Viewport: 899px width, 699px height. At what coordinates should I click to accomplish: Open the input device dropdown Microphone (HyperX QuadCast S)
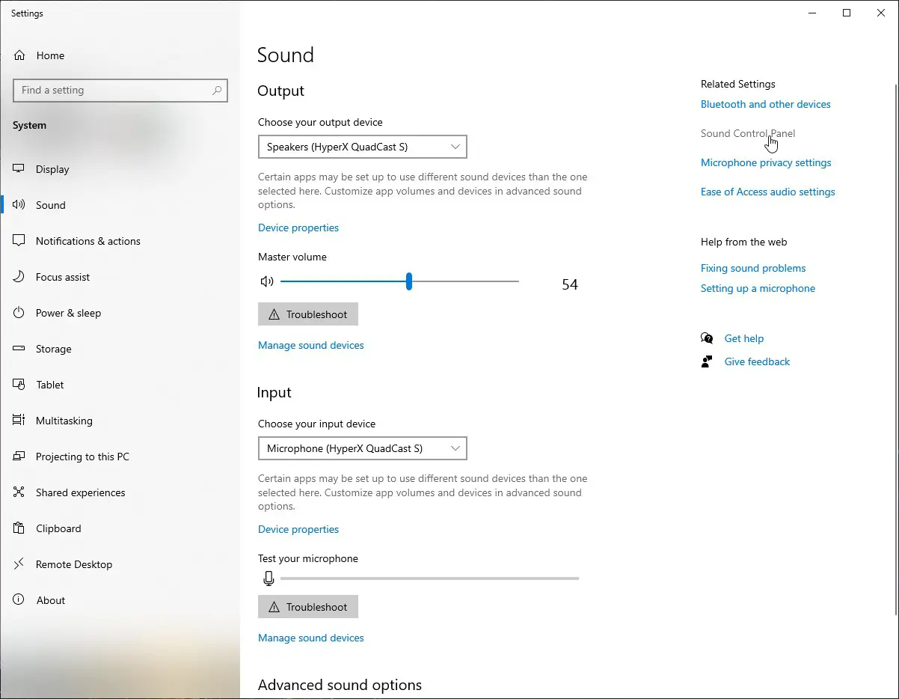pyautogui.click(x=363, y=448)
